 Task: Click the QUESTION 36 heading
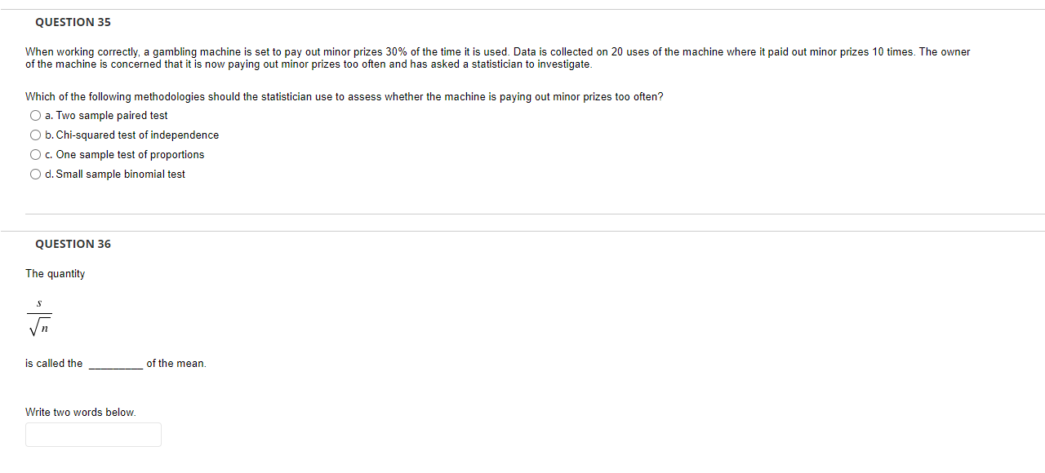(73, 243)
